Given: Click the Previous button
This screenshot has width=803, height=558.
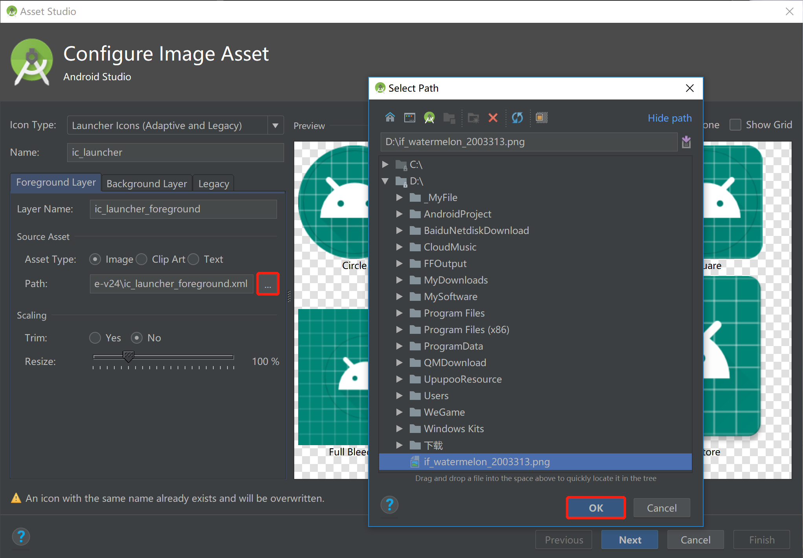Looking at the screenshot, I should (x=564, y=540).
